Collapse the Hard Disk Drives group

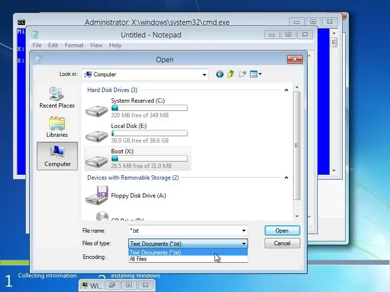pos(286,90)
